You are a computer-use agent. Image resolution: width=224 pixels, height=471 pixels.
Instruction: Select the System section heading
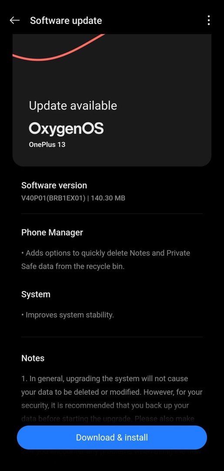[36, 294]
